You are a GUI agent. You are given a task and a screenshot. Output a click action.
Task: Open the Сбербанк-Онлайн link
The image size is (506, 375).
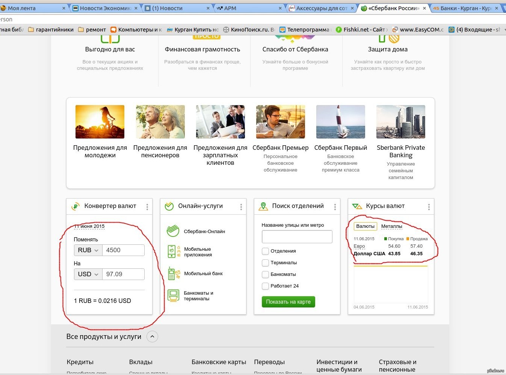pos(204,232)
